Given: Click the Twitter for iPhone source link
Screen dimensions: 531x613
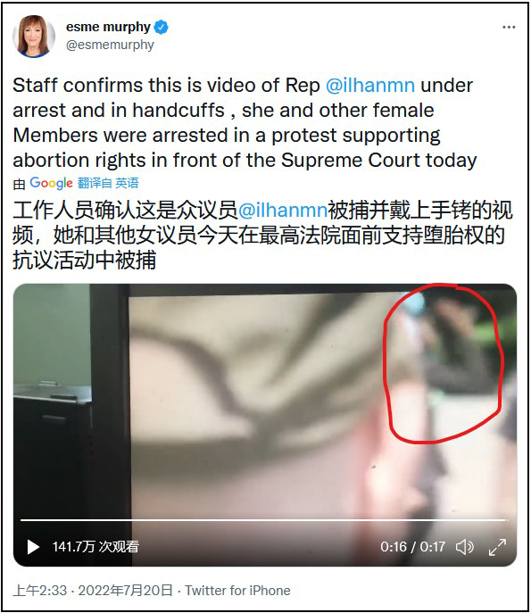Looking at the screenshot, I should 237,591.
